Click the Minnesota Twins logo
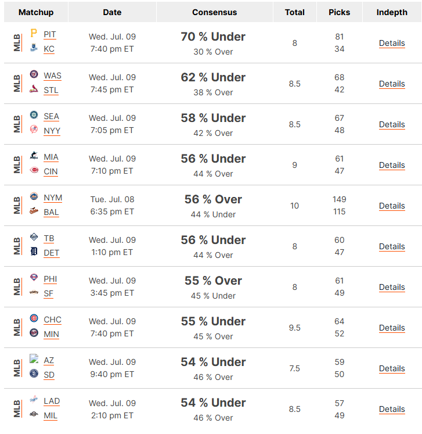Image resolution: width=422 pixels, height=434 pixels. (x=34, y=333)
